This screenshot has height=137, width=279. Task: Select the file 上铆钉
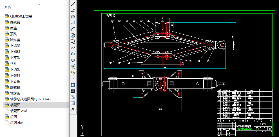tap(15, 52)
